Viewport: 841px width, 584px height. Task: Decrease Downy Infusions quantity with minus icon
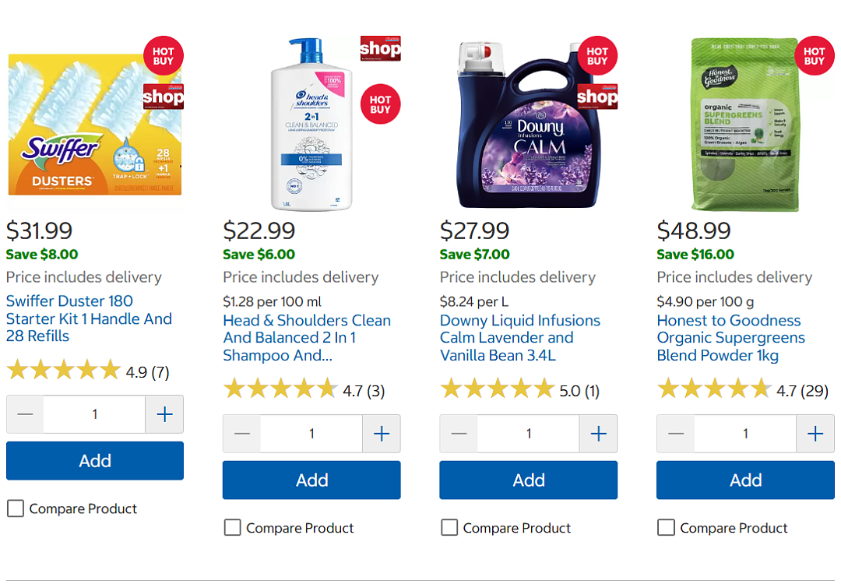click(x=459, y=433)
